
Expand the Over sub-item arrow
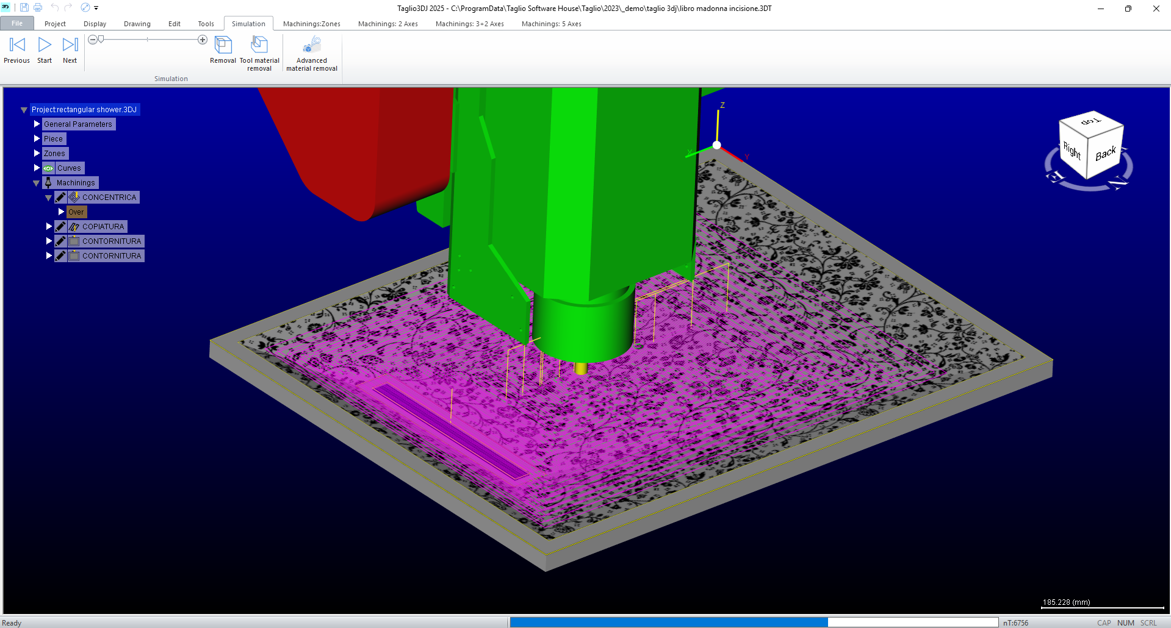tap(61, 212)
